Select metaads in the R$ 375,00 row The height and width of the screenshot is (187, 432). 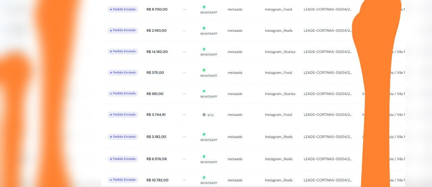(x=235, y=73)
